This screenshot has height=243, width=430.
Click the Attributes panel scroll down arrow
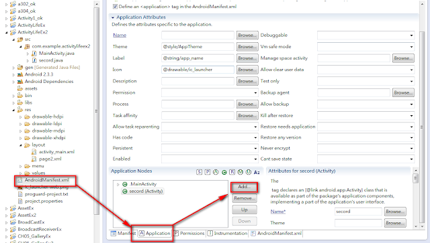tap(415, 226)
